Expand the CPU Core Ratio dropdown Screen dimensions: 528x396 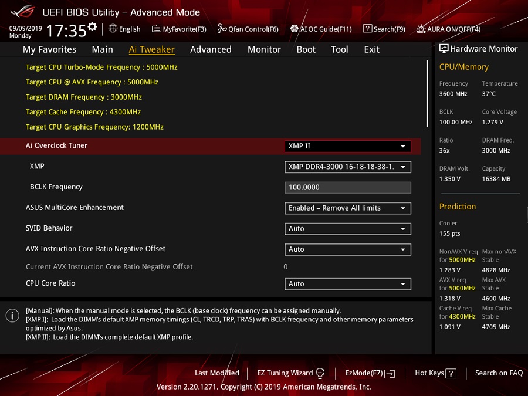pos(347,284)
